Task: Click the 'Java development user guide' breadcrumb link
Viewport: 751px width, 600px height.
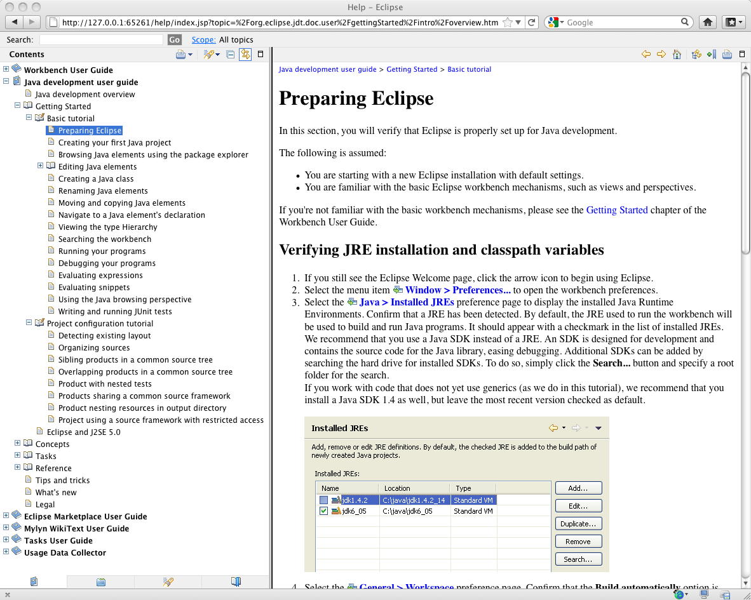Action: point(328,69)
